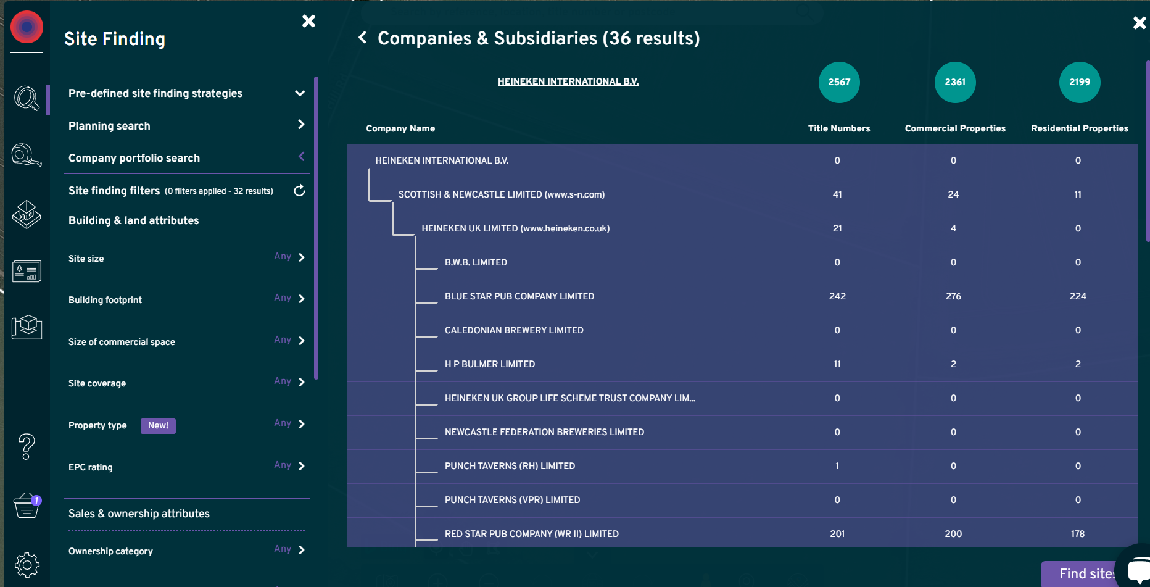Select RED STAR PUB COMPANY (WR II) row
Image resolution: width=1150 pixels, height=587 pixels.
pos(742,533)
